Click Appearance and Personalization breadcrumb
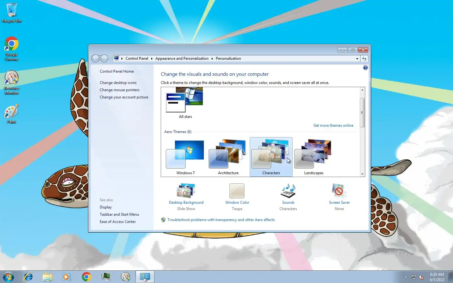 click(182, 58)
